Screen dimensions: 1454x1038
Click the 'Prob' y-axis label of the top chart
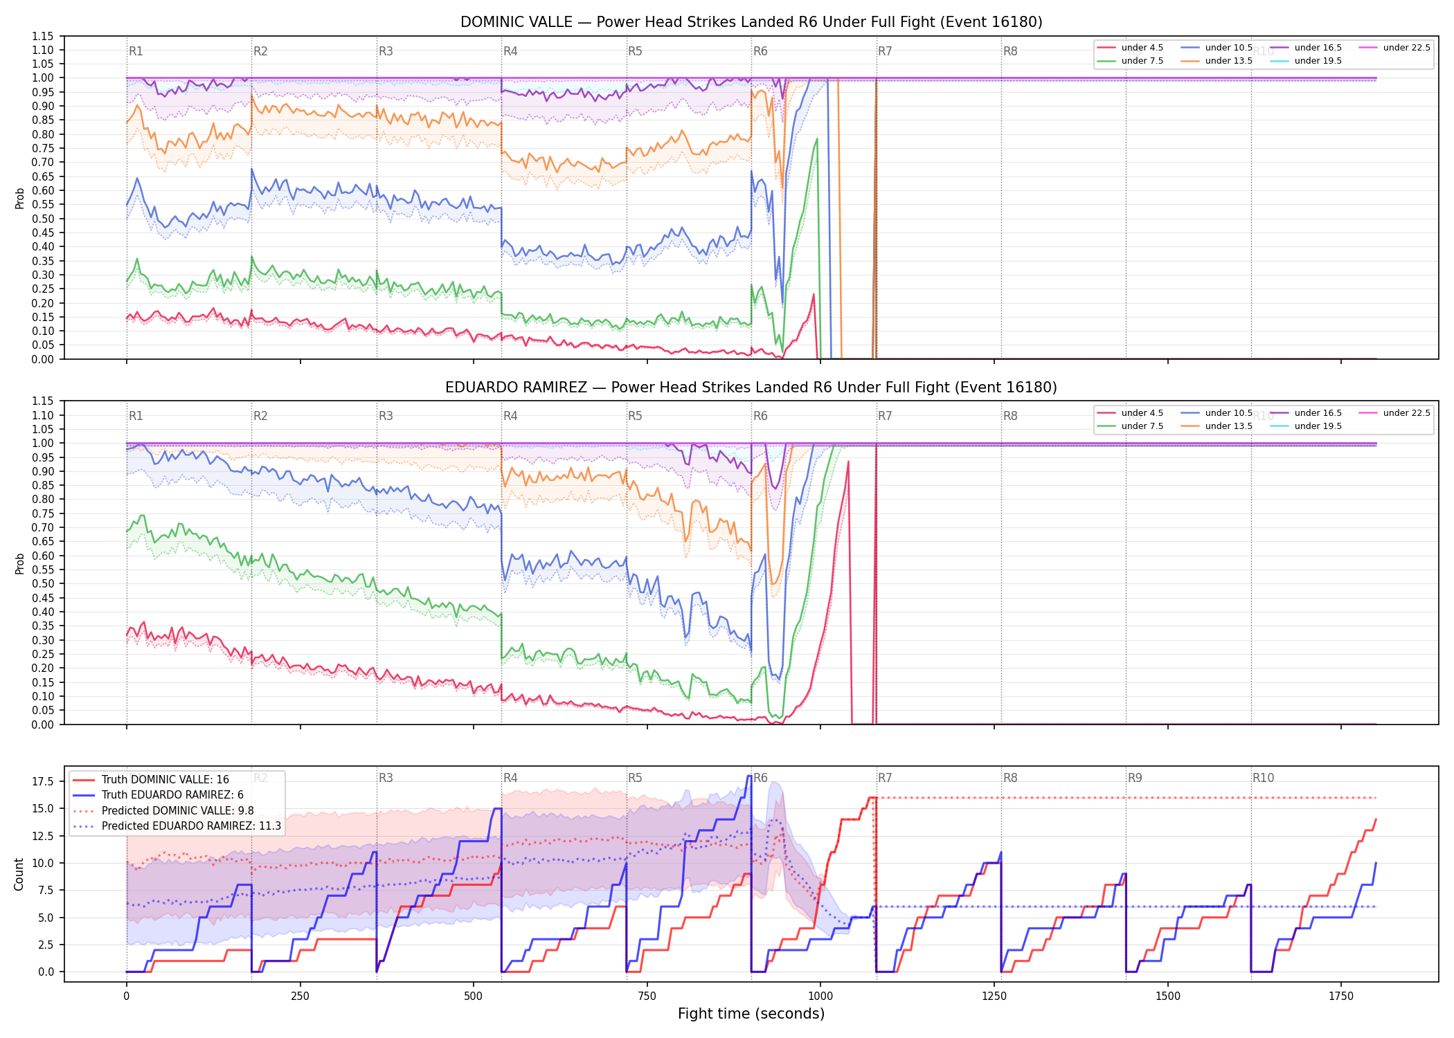click(x=19, y=199)
